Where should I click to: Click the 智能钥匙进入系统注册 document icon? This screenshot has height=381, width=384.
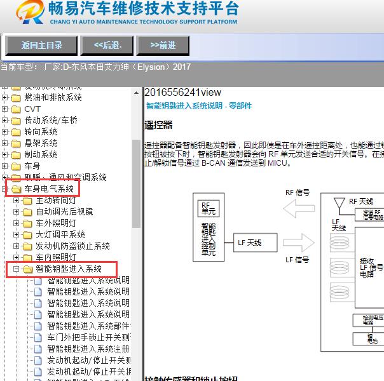point(38,349)
